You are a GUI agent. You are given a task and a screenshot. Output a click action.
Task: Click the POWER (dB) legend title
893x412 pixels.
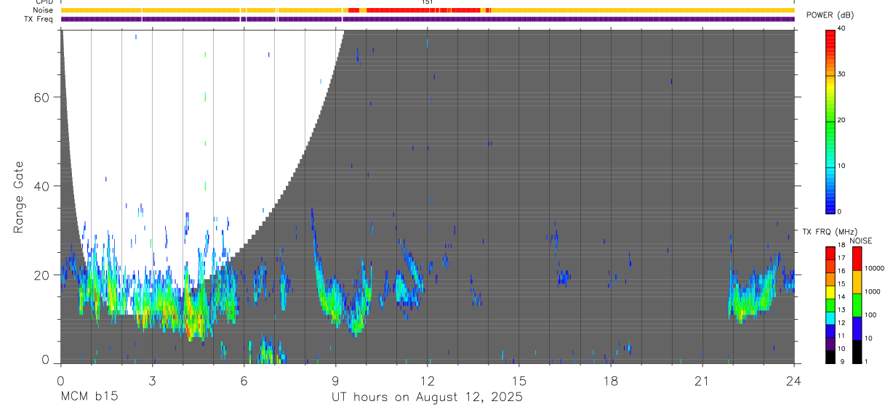pos(830,15)
